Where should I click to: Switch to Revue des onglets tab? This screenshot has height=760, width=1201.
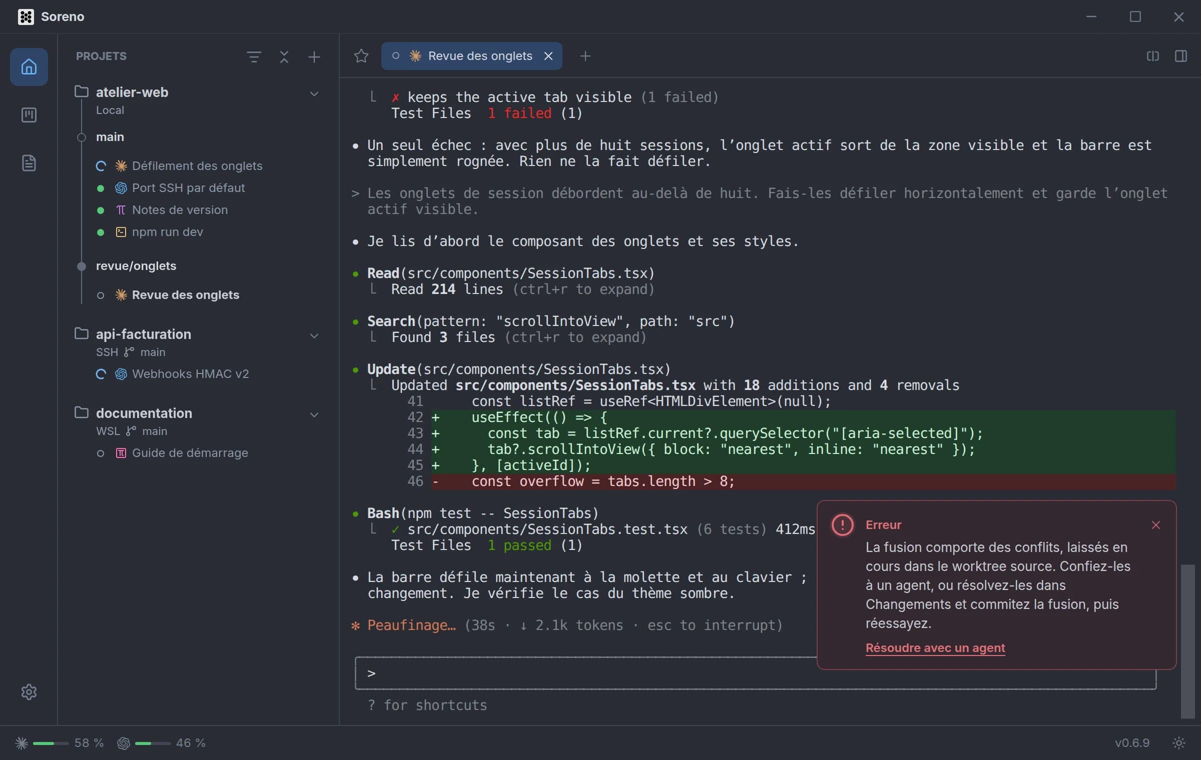[471, 56]
